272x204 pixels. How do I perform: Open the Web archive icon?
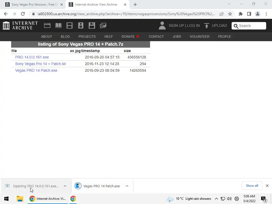pos(47,25)
